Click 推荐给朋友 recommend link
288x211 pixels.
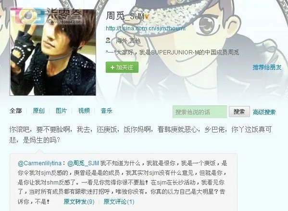click(267, 67)
